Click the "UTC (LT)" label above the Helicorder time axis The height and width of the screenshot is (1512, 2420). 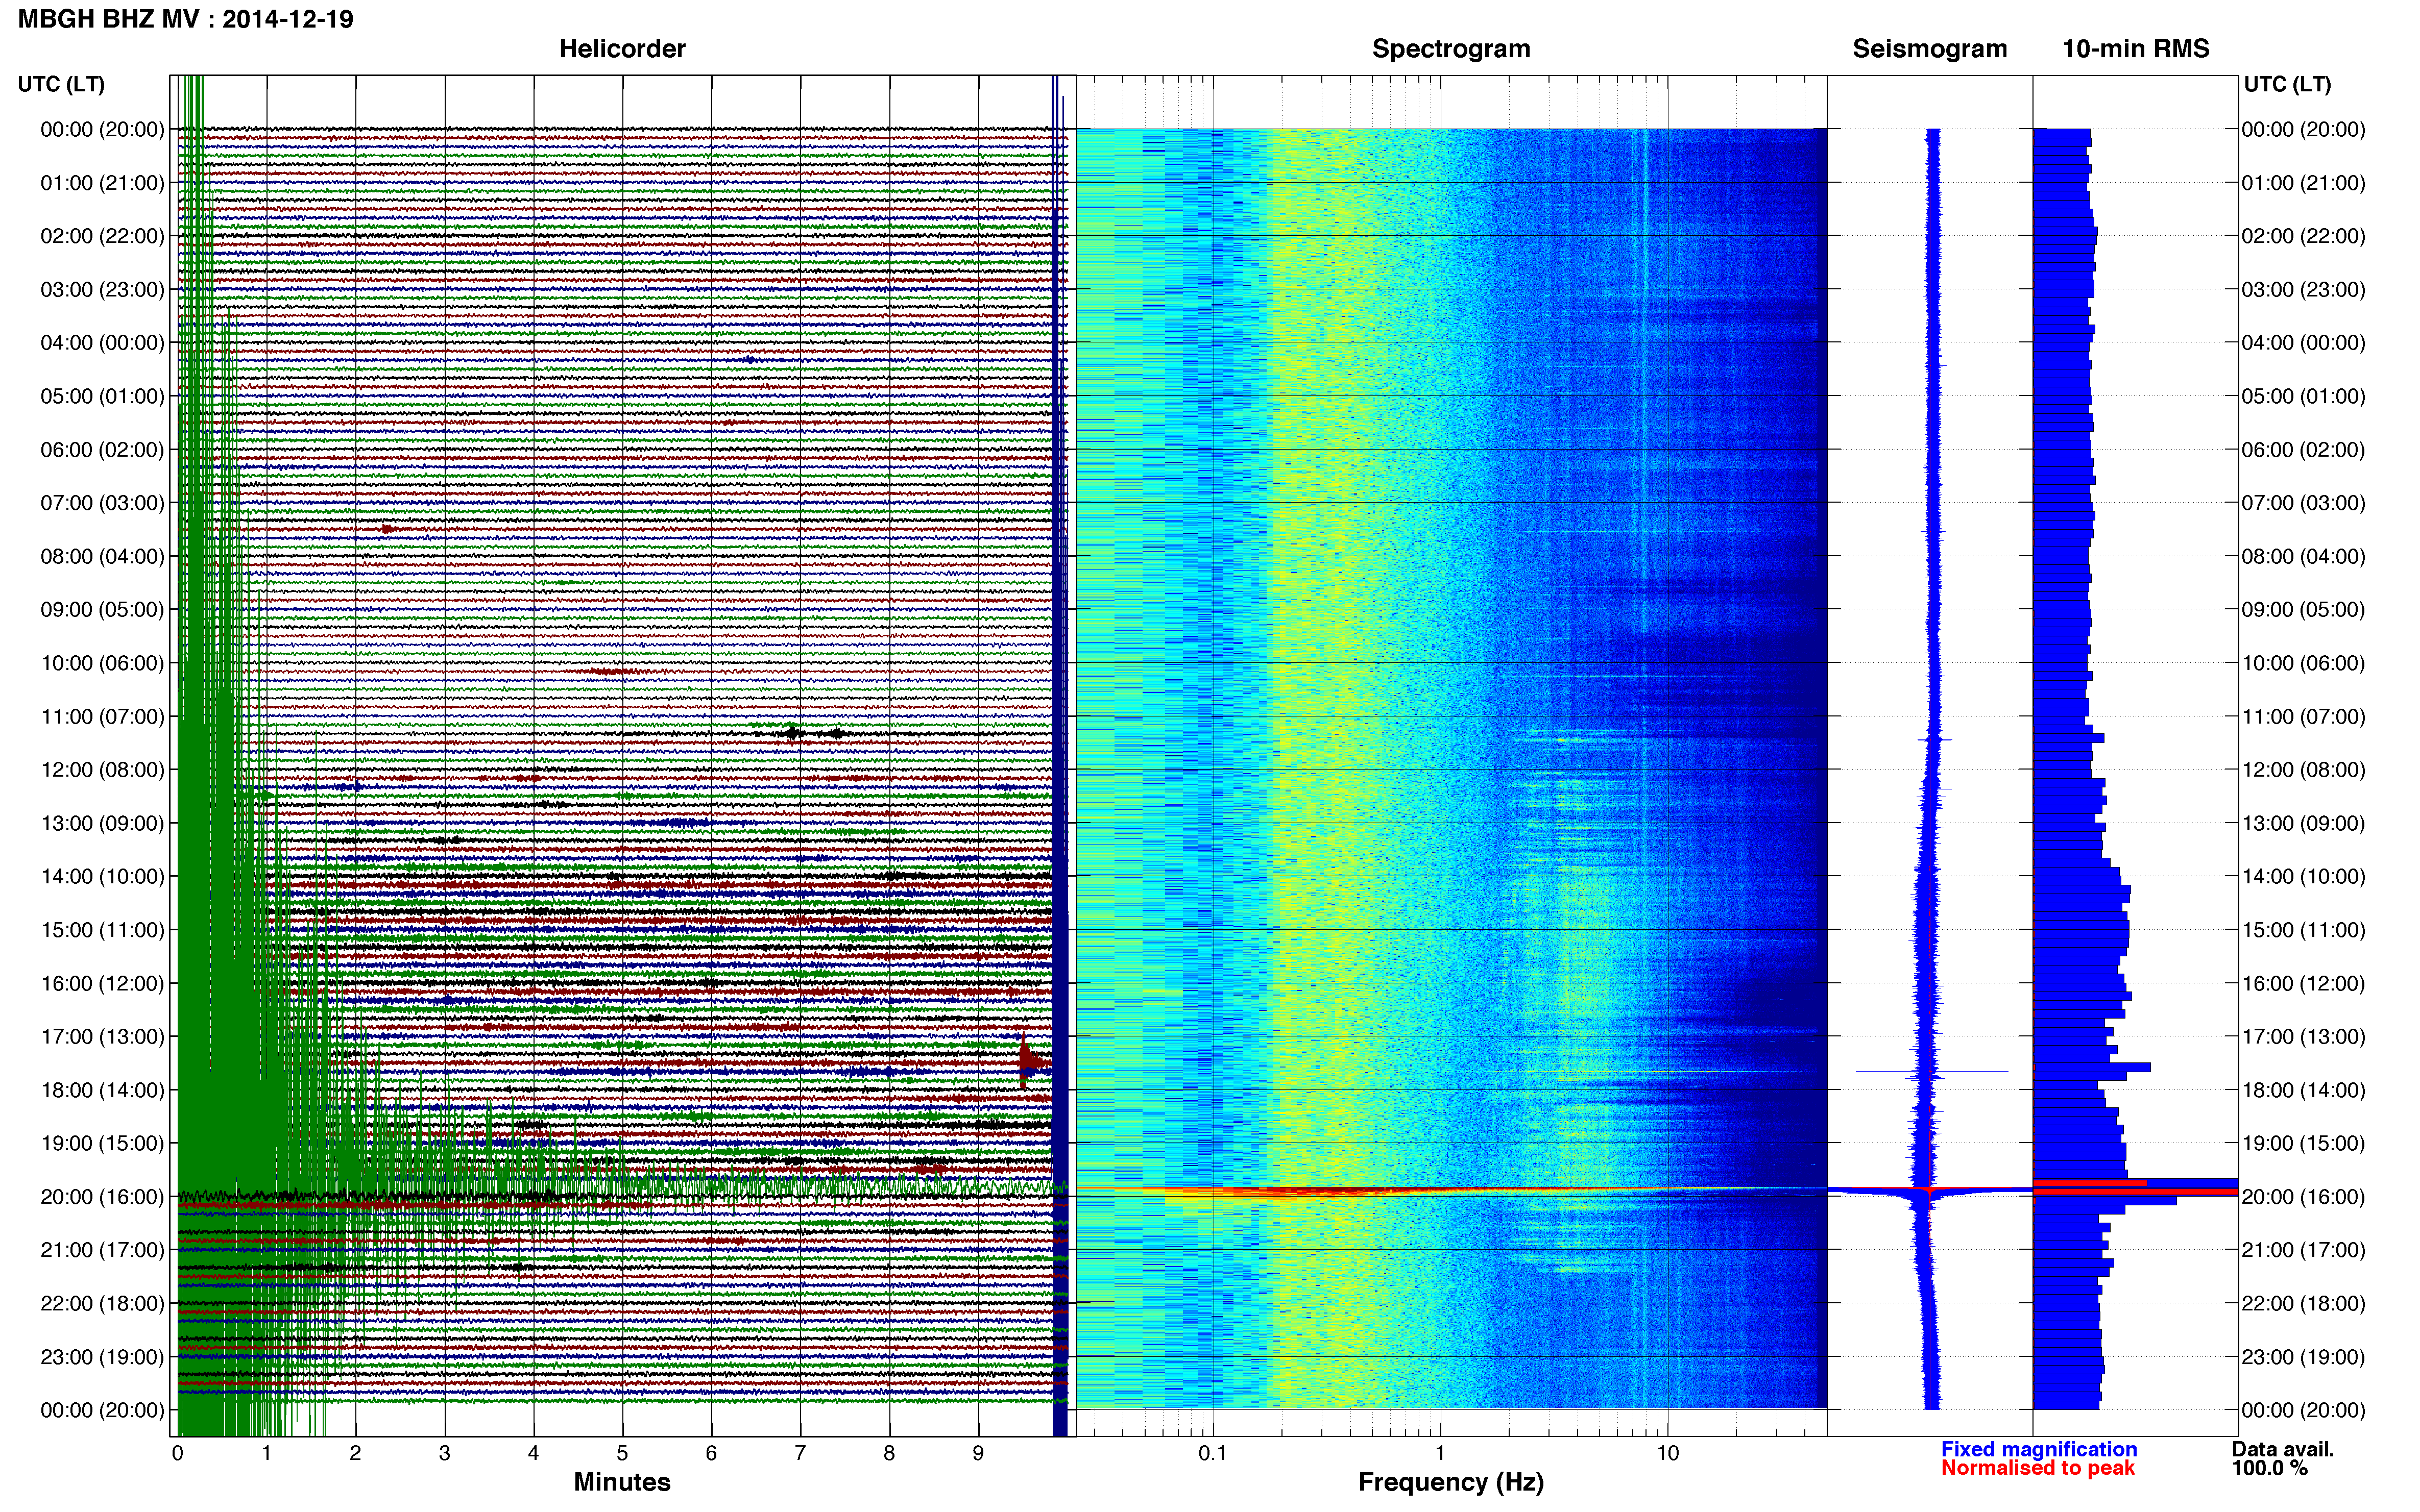pyautogui.click(x=61, y=84)
